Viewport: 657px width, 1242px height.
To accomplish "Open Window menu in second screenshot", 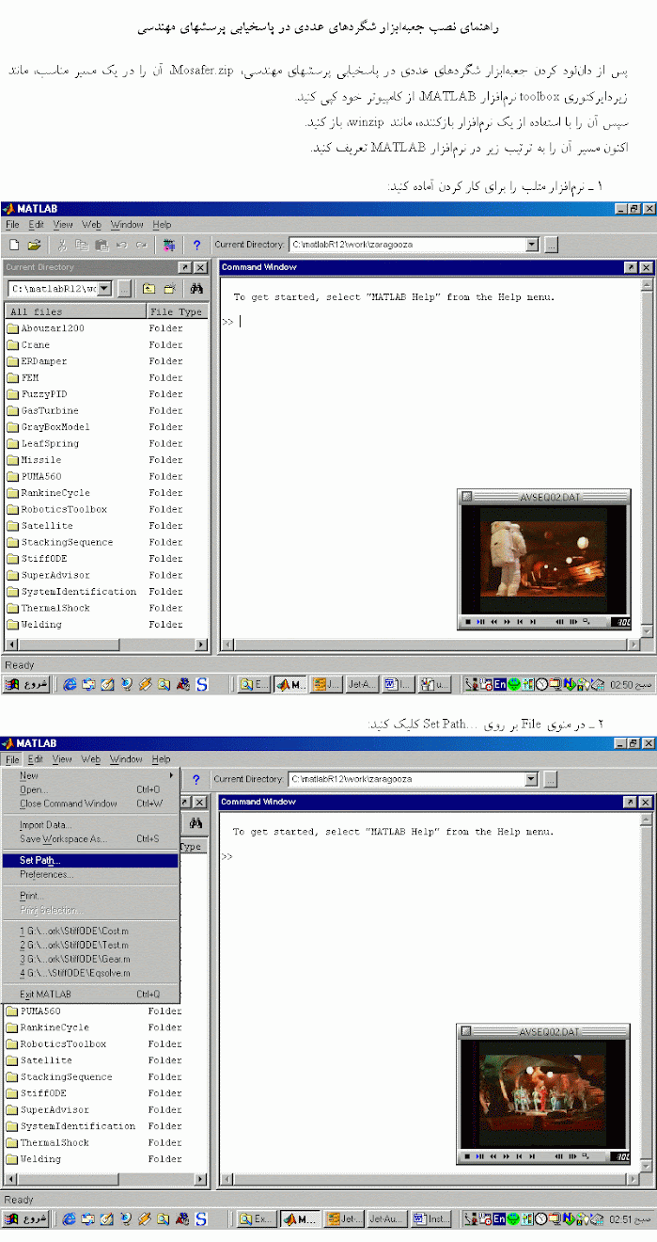I will click(126, 759).
